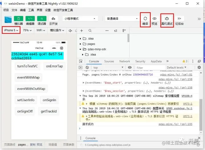Click the plus icon to add file
Image resolution: width=205 pixels, height=150 pixels.
[x=82, y=31]
